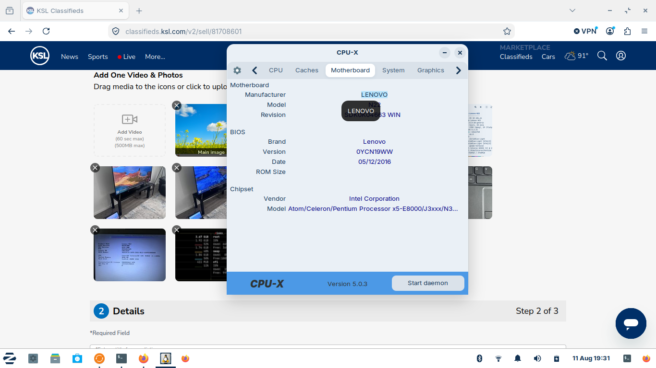Open the News link

point(70,57)
